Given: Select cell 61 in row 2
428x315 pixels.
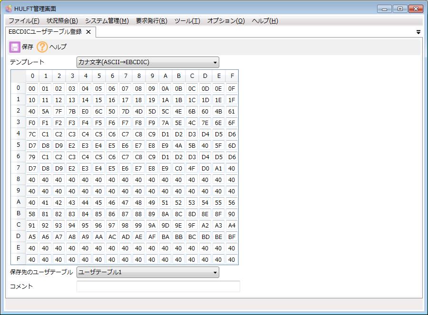Looking at the screenshot, I should click(232, 112).
